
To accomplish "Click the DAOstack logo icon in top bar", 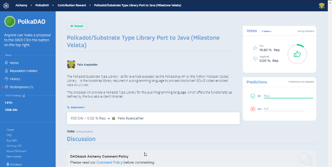I will pyautogui.click(x=6, y=6).
